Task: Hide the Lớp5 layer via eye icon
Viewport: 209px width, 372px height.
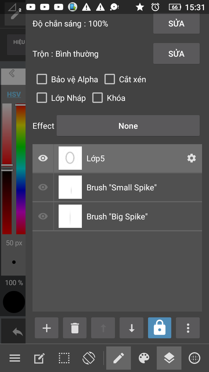Action: (43, 158)
